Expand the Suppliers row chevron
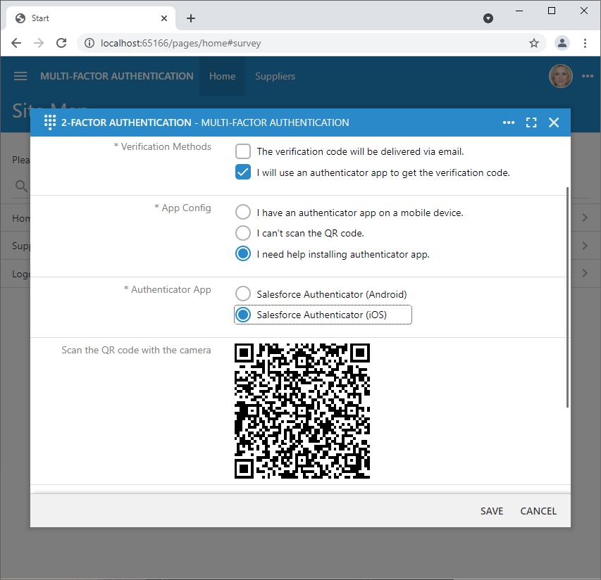This screenshot has height=580, width=601. pyautogui.click(x=584, y=246)
